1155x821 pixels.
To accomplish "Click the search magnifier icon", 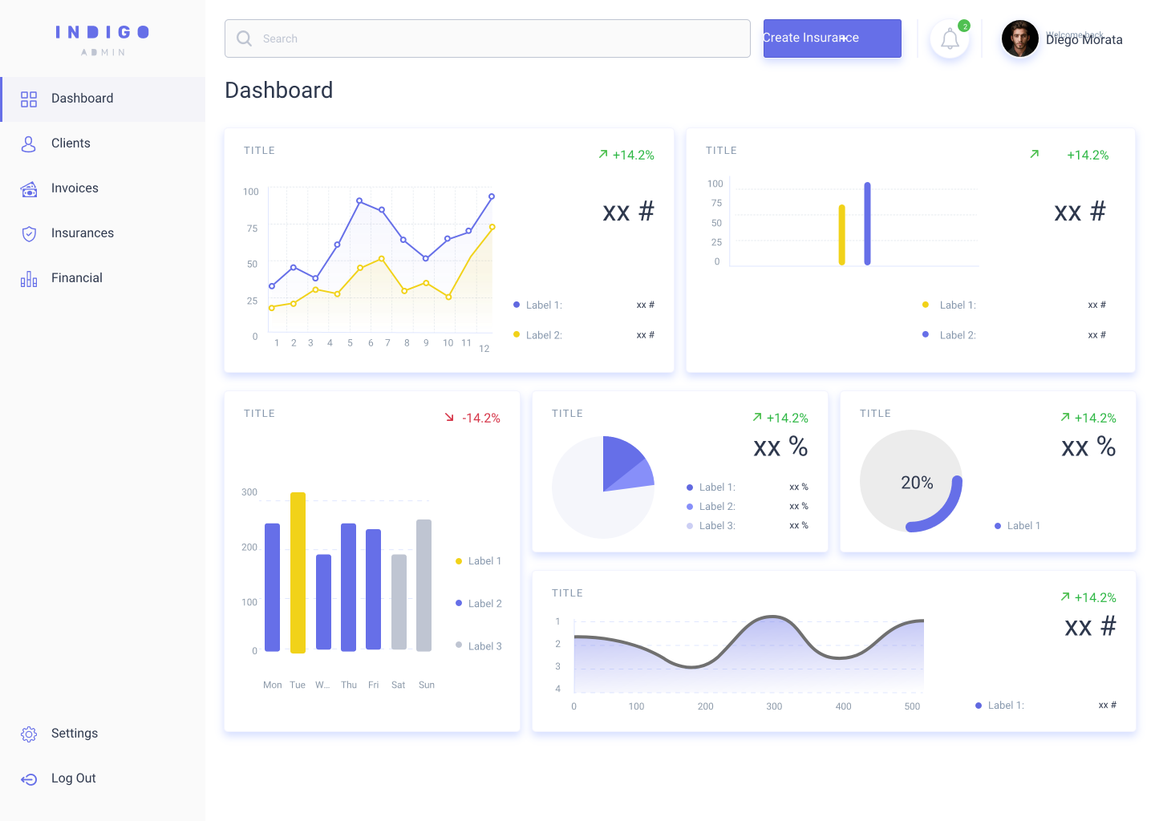I will [x=244, y=38].
